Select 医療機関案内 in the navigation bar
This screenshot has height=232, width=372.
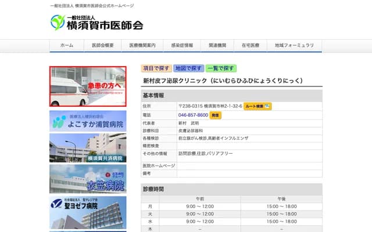tap(142, 45)
